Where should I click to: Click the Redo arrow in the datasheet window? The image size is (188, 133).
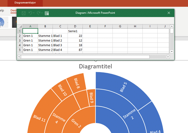[39, 13]
